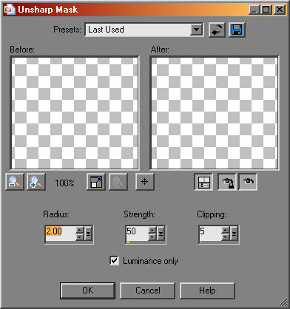
Task: Open the Presets dropdown list
Action: point(197,30)
